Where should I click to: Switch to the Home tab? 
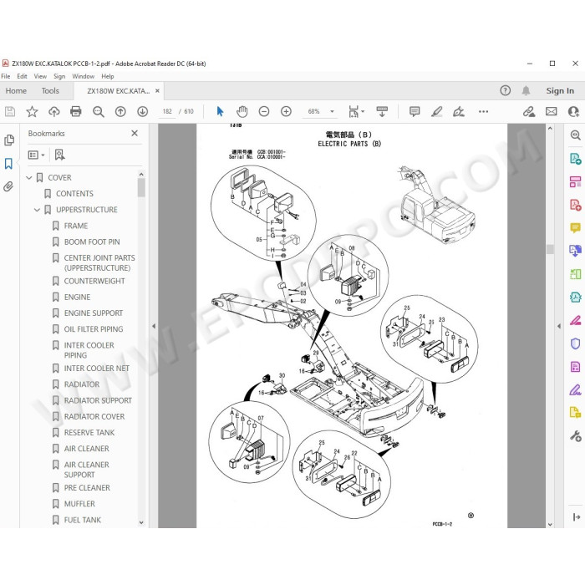16,90
